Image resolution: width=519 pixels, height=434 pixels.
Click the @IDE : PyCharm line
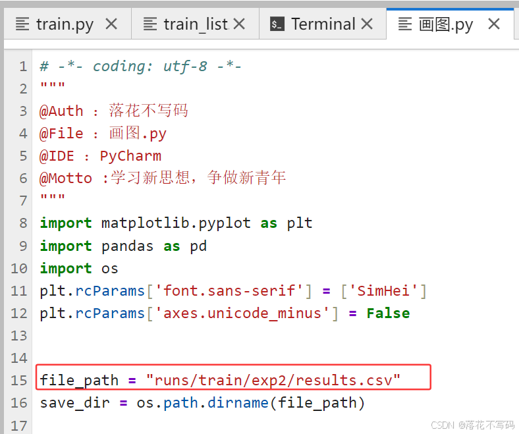click(x=100, y=155)
